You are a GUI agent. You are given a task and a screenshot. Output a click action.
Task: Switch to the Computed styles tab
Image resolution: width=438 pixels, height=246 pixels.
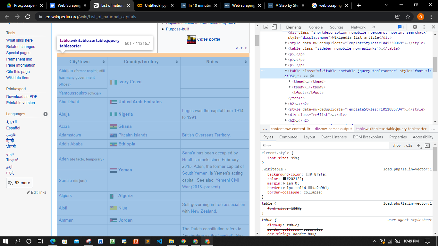point(288,137)
